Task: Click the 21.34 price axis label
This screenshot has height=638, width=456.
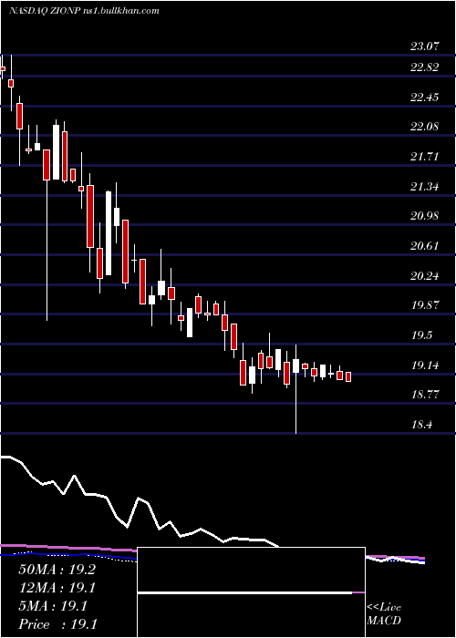Action: point(425,187)
